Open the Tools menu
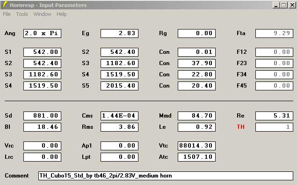 click(x=22, y=14)
